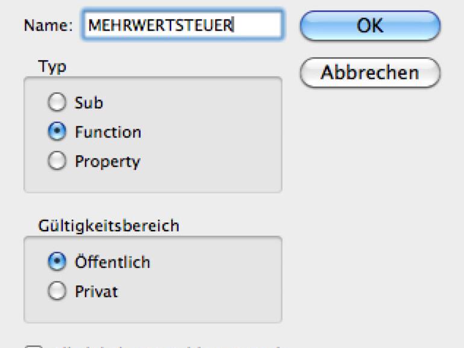Click the Sub label text
Viewport: 464px width, 348px height.
point(89,103)
